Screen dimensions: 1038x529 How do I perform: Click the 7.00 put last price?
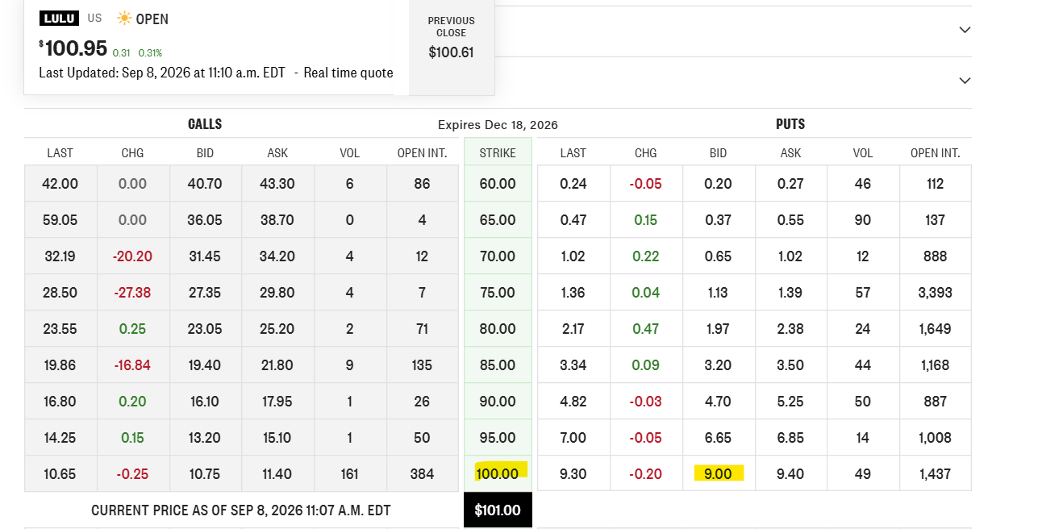[x=573, y=438]
